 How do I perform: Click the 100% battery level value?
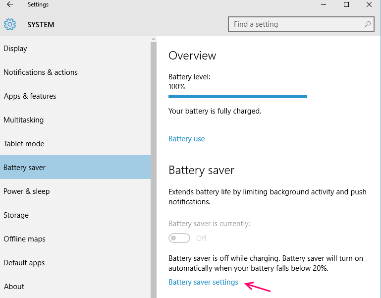(x=177, y=87)
